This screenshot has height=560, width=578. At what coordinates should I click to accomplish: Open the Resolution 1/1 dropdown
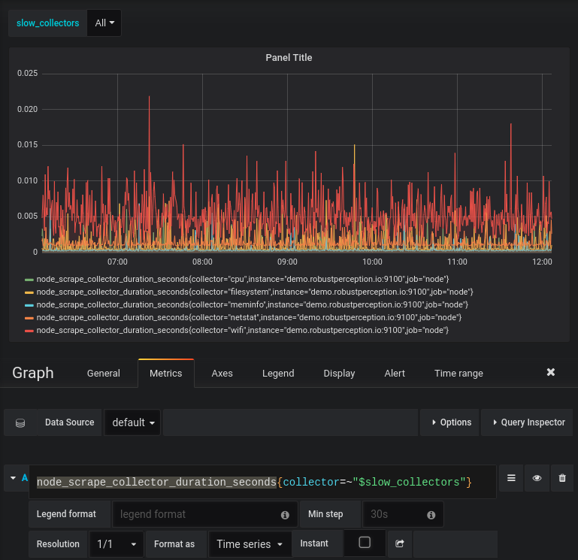click(x=116, y=544)
